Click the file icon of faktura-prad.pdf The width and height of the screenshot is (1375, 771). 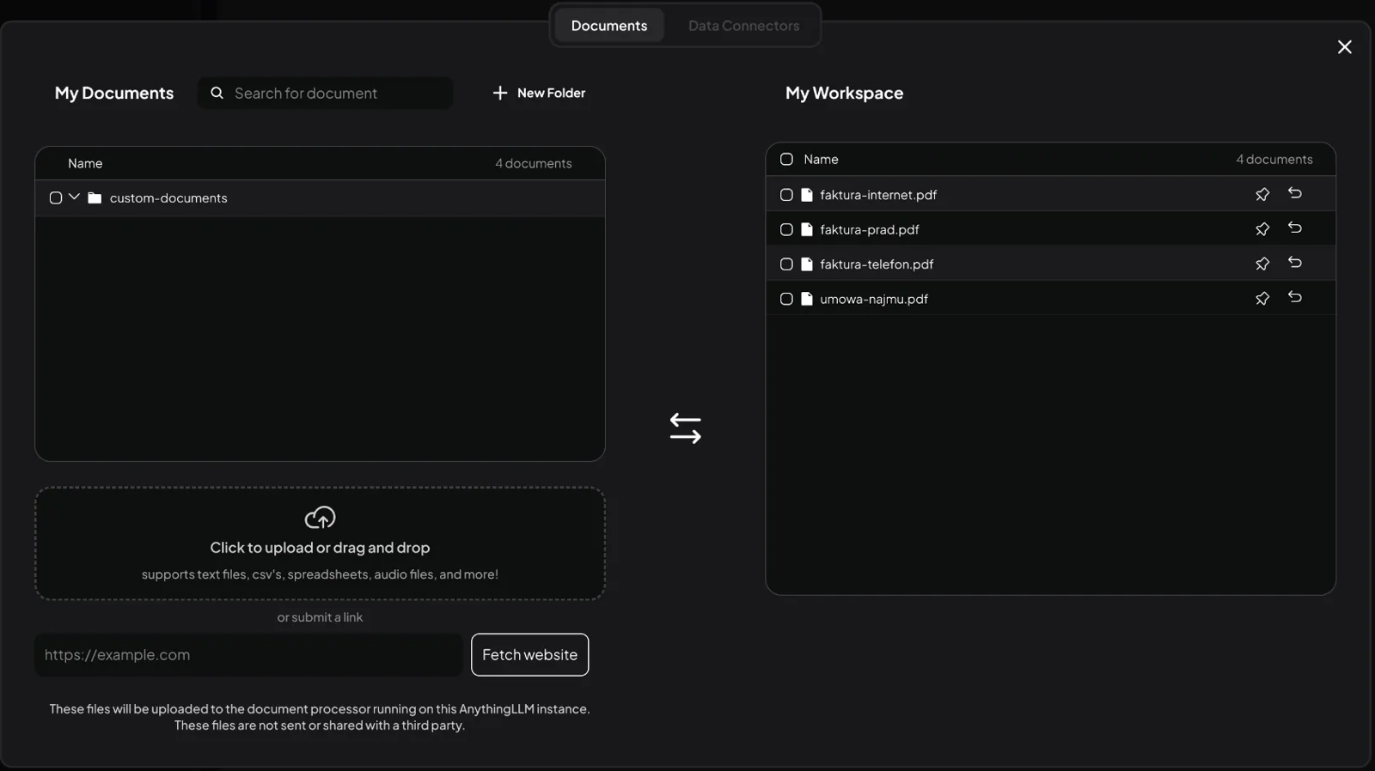click(807, 229)
